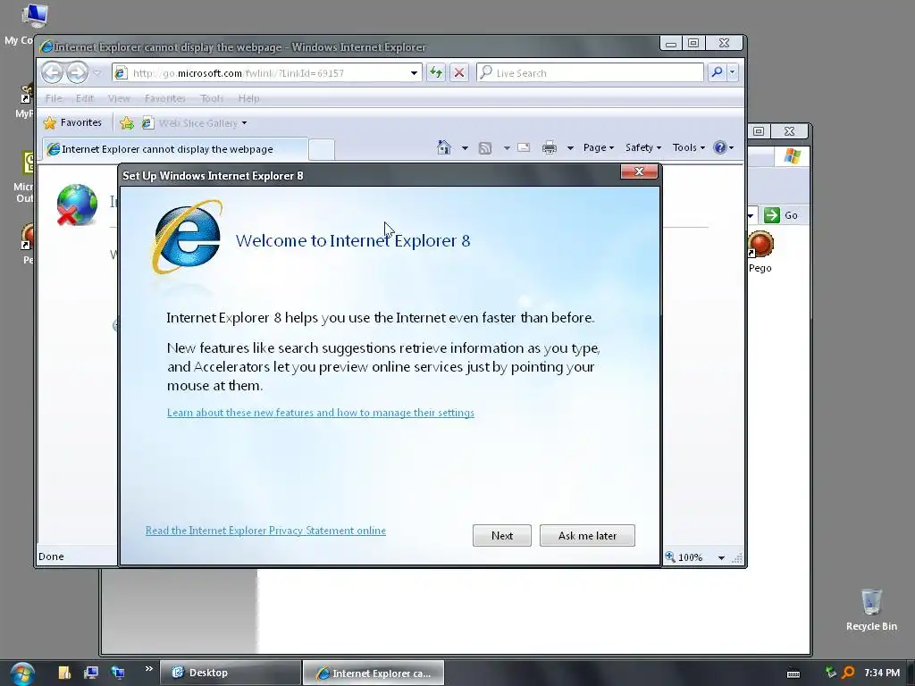Click inside the Live Search box
The height and width of the screenshot is (686, 915).
point(590,73)
